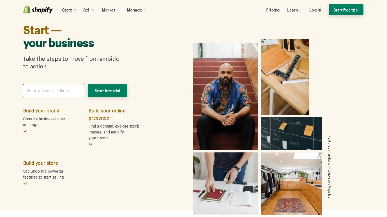Screen dimensions: 387x217
Task: Click the Log in link
Action: coord(315,10)
